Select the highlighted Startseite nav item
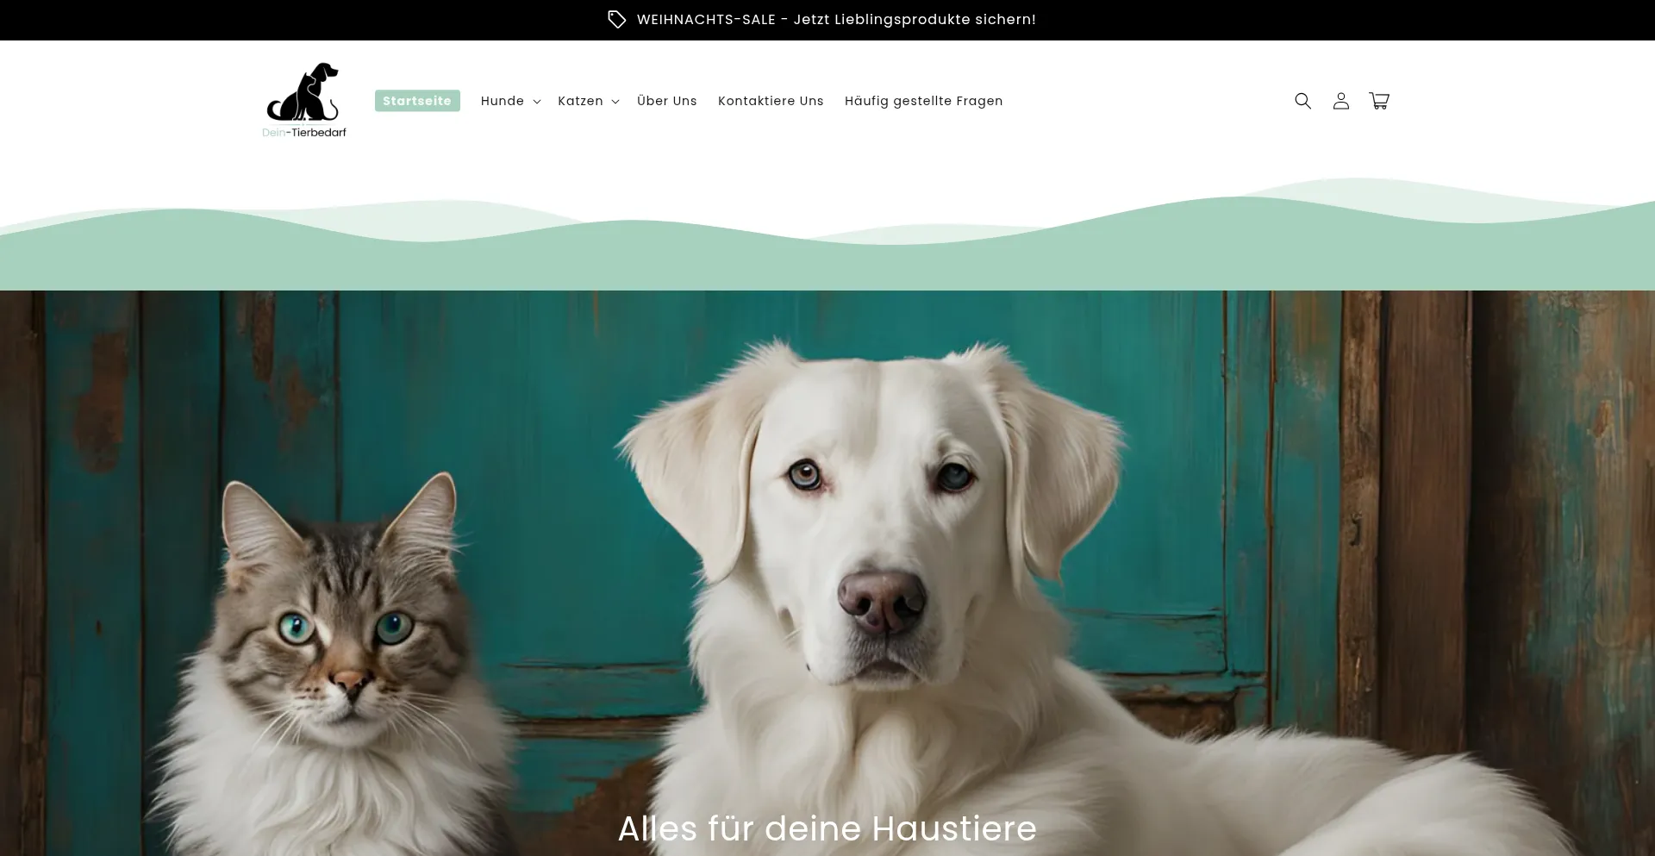The image size is (1655, 856). pos(417,101)
